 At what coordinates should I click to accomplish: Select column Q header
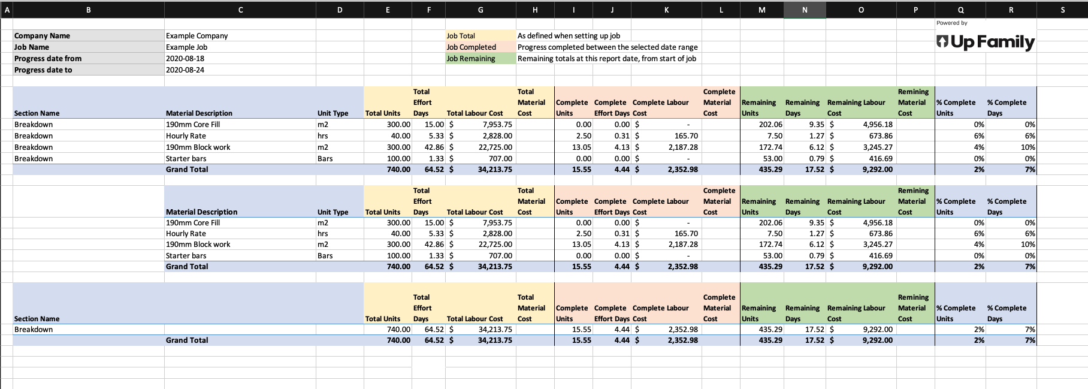pos(960,10)
